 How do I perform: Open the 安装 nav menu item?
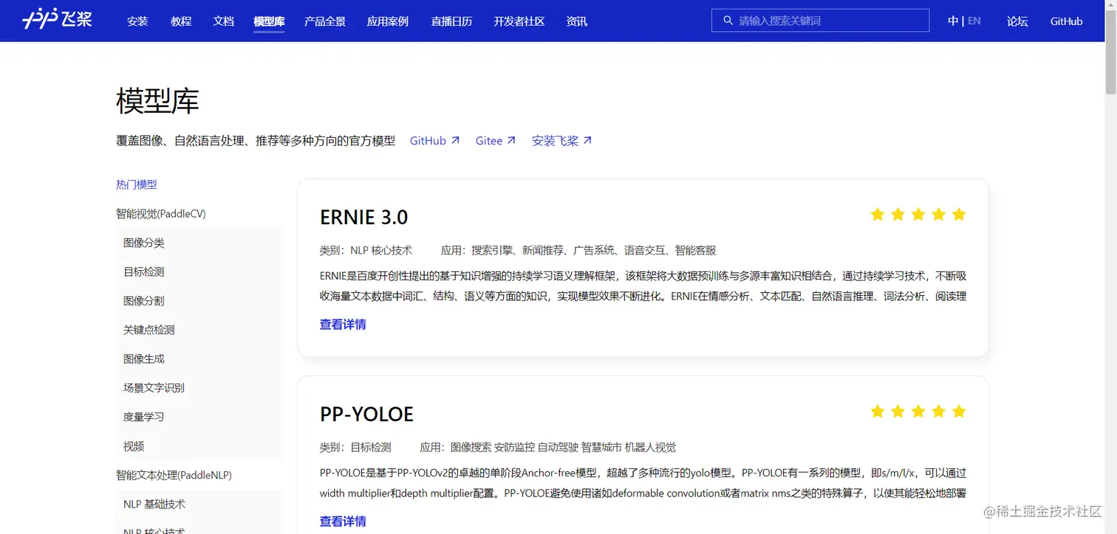[137, 21]
